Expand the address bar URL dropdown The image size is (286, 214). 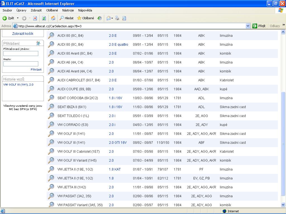[x=248, y=26]
